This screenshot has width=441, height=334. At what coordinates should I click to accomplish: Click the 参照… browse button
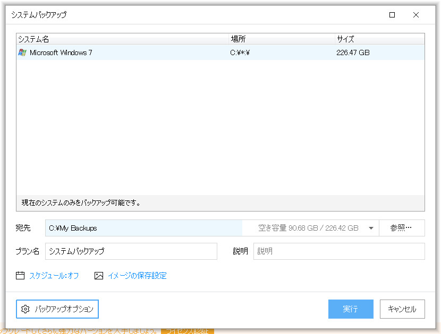[402, 228]
